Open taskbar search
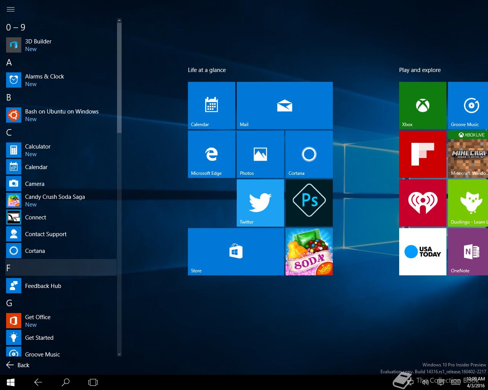Viewport: 488px width, 390px height. [66, 382]
